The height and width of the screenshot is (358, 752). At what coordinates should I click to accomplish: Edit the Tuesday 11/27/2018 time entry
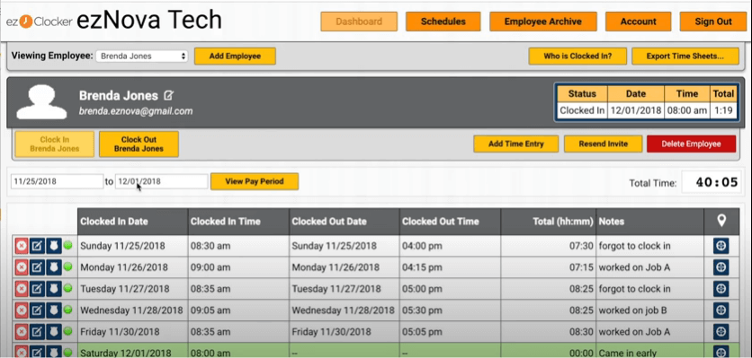(x=38, y=289)
